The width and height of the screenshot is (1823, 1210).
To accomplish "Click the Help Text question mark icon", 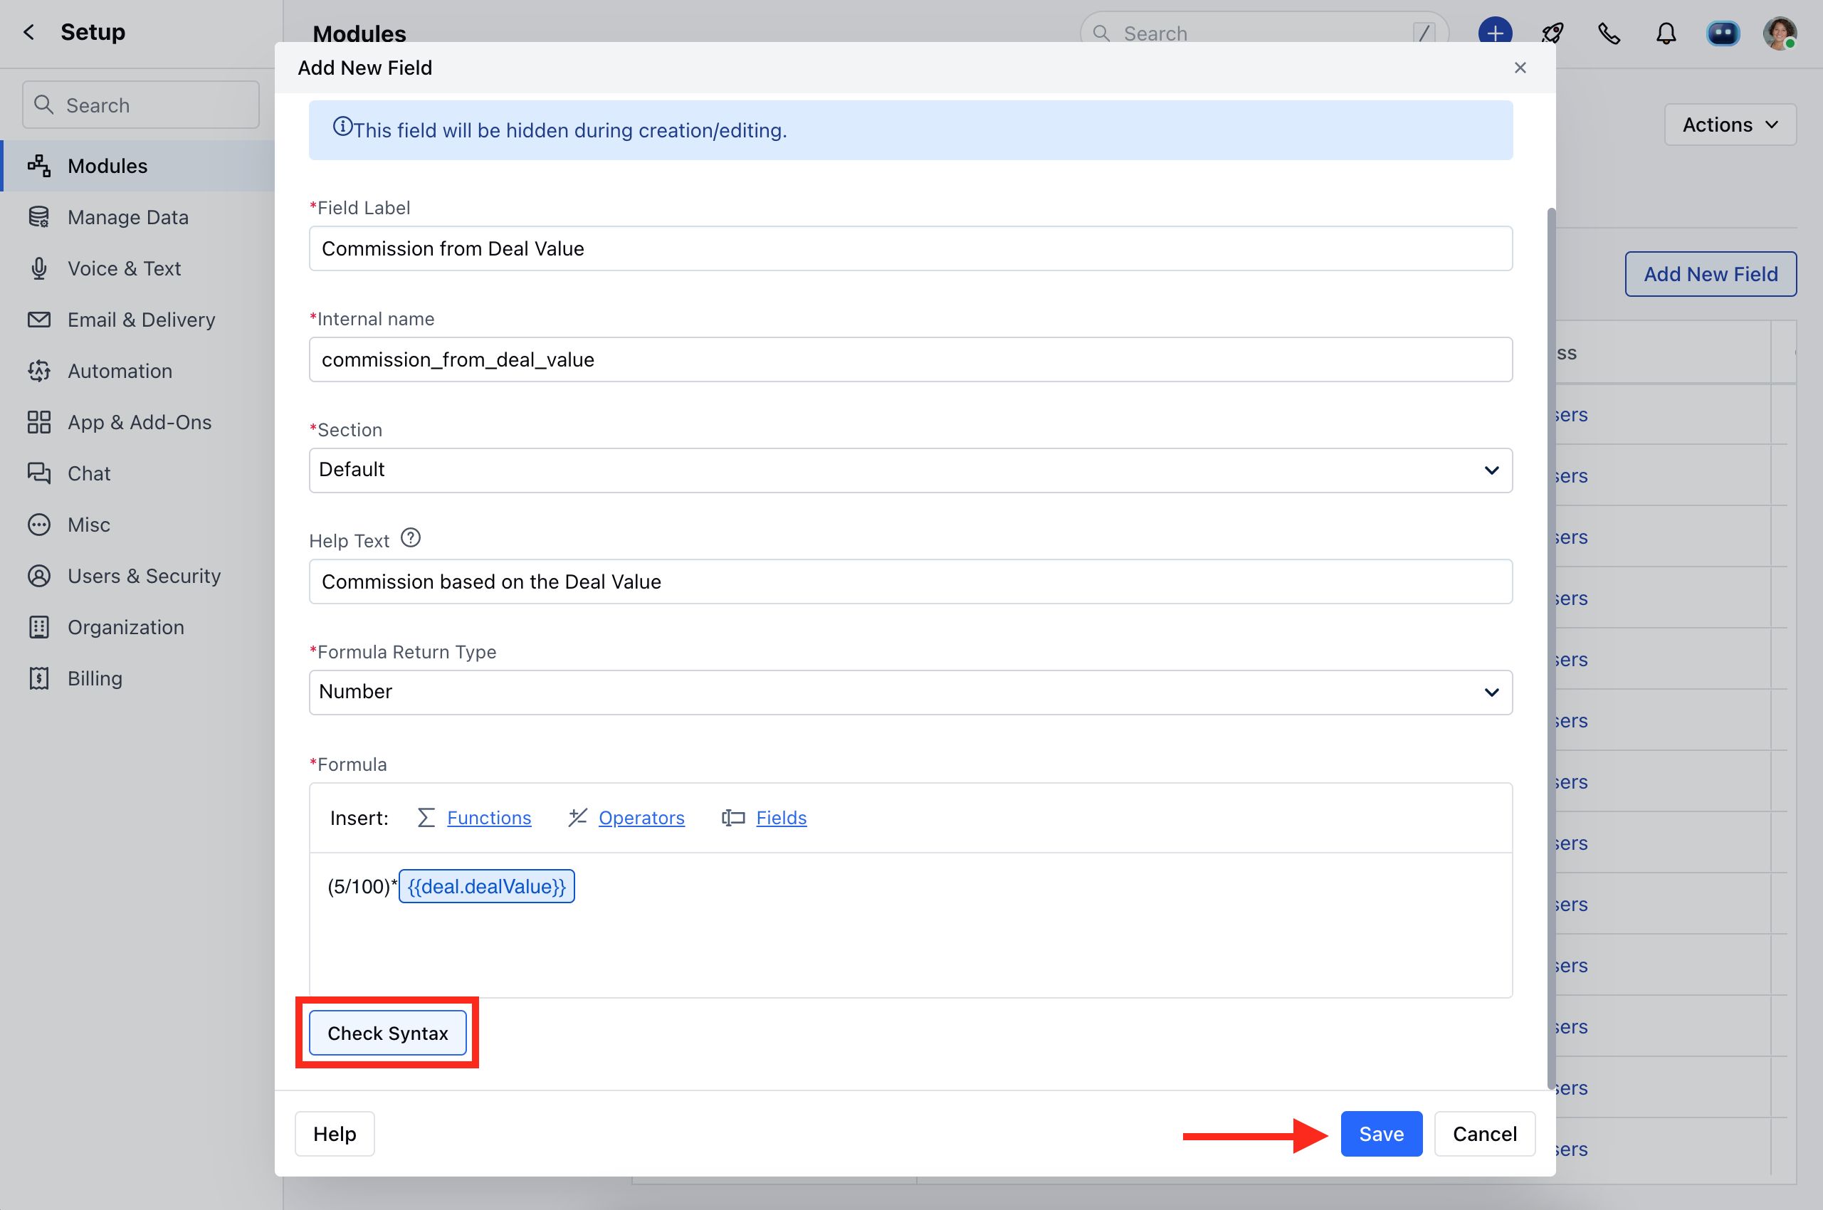I will coord(411,538).
